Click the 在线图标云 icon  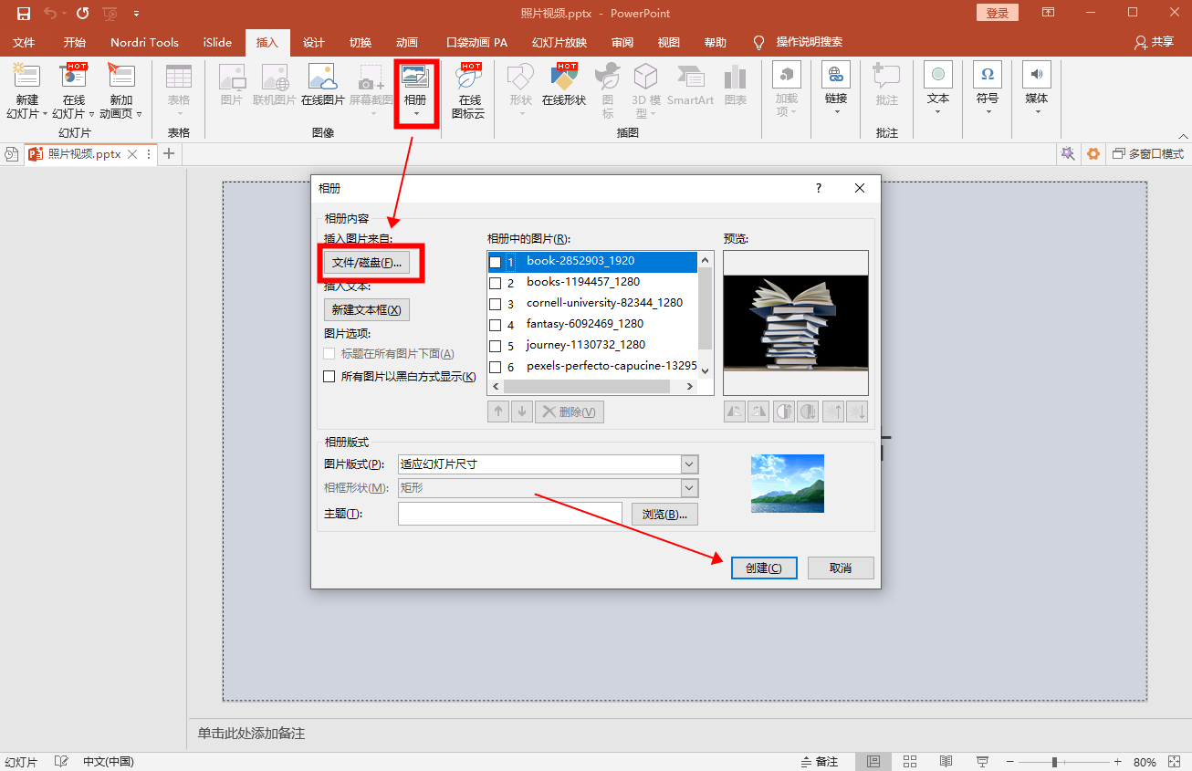pos(469,76)
